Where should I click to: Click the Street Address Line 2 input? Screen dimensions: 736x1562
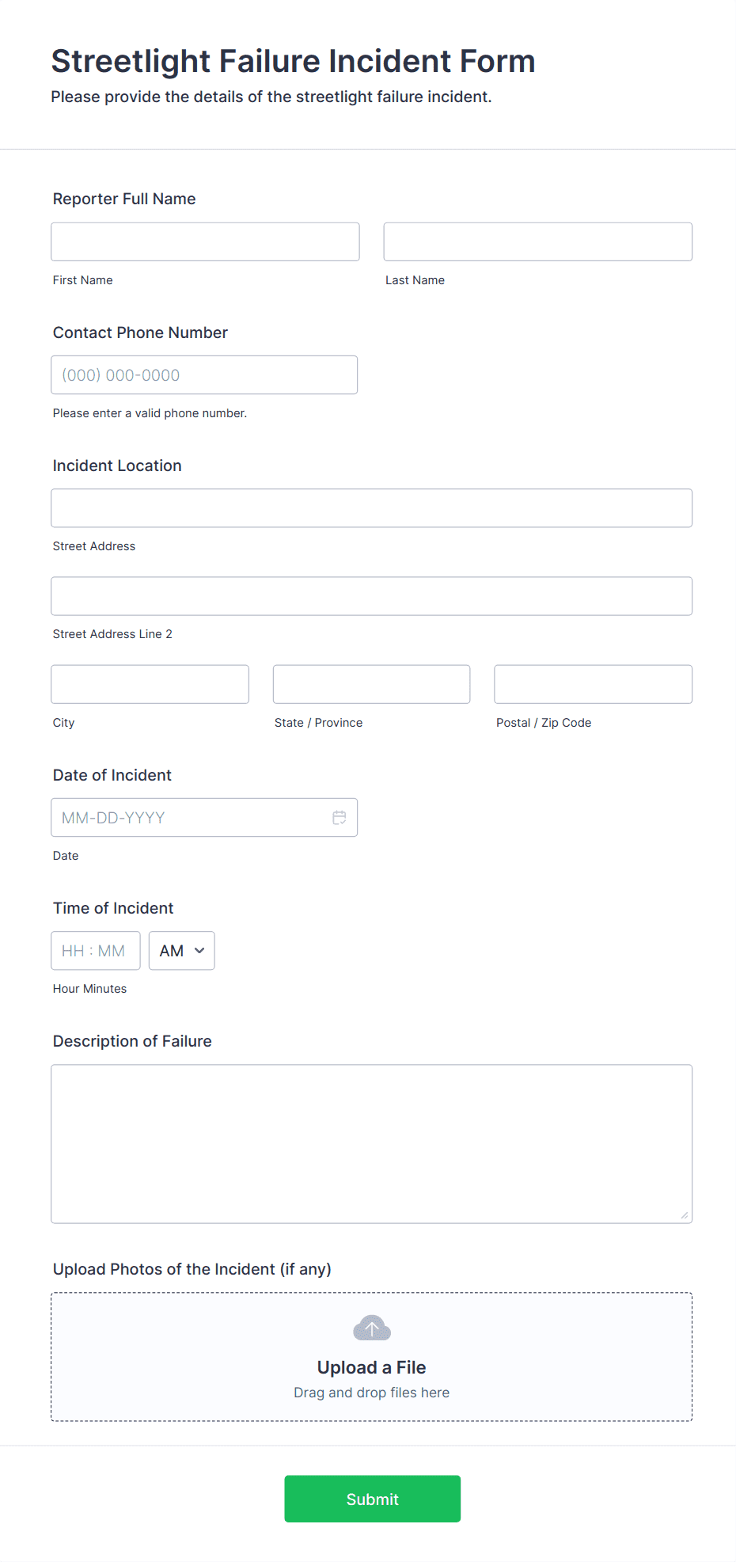tap(371, 595)
